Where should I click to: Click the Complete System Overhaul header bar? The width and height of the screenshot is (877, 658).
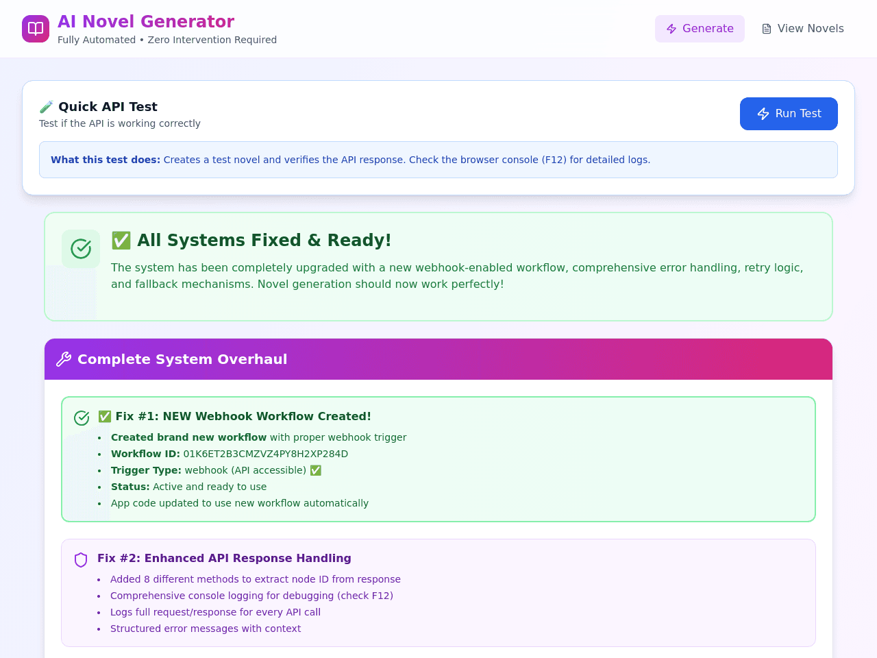pos(438,359)
